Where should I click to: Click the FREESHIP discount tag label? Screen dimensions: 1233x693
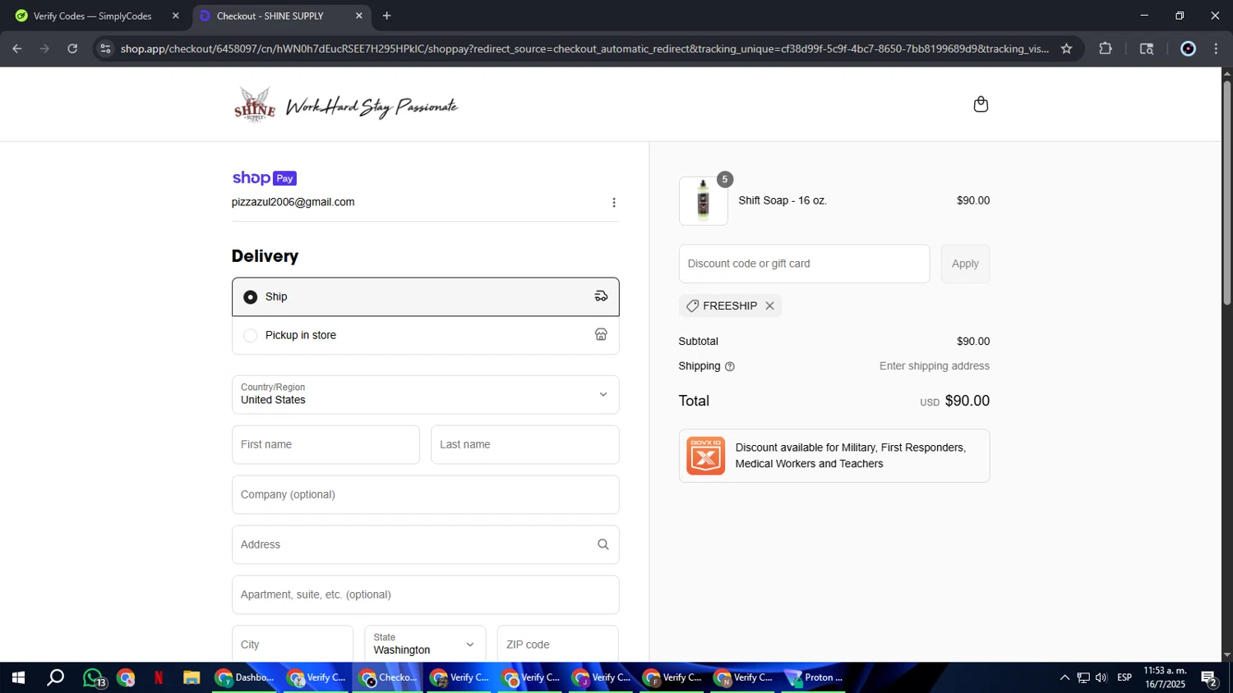click(730, 305)
